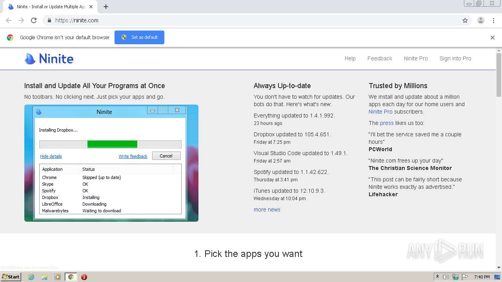Switch to the Ninite tab
Image resolution: width=502 pixels, height=282 pixels.
pyautogui.click(x=51, y=7)
